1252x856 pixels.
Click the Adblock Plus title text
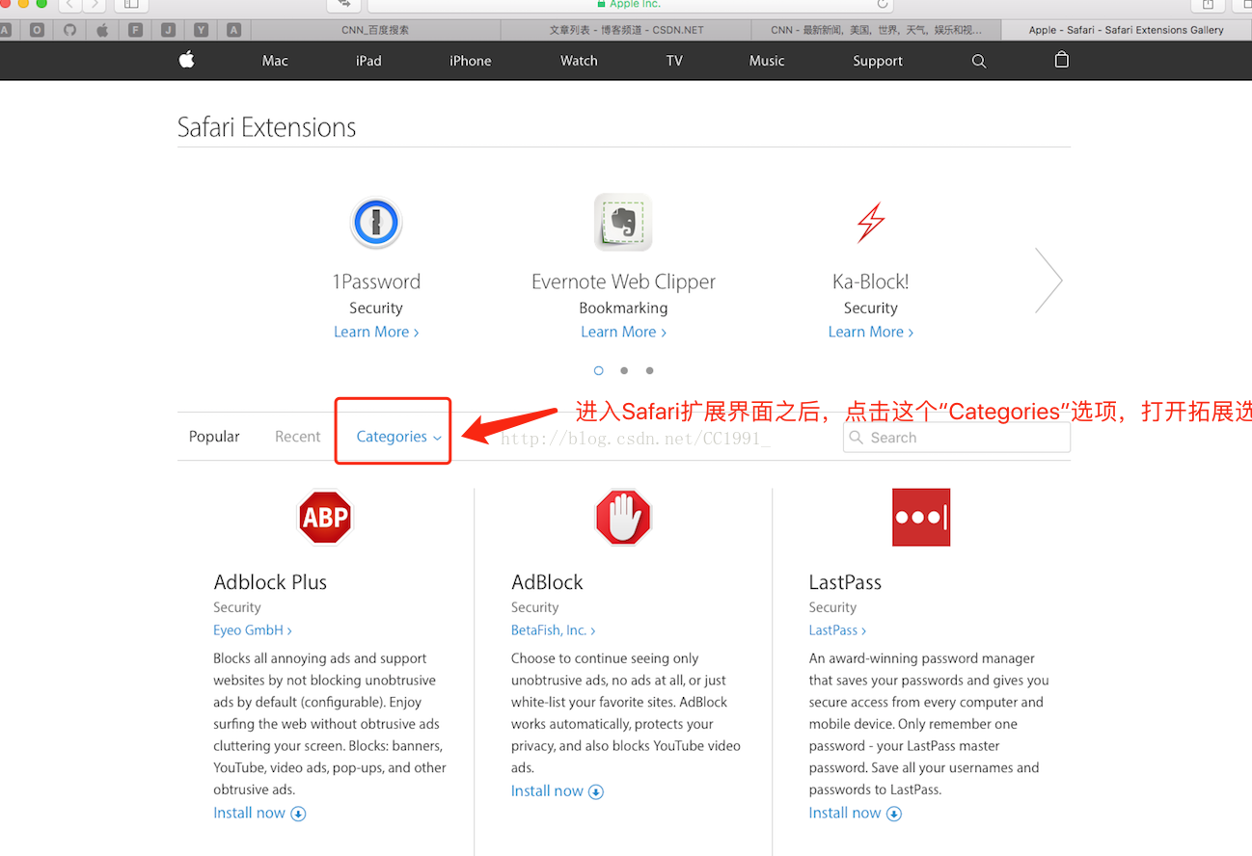[x=270, y=582]
